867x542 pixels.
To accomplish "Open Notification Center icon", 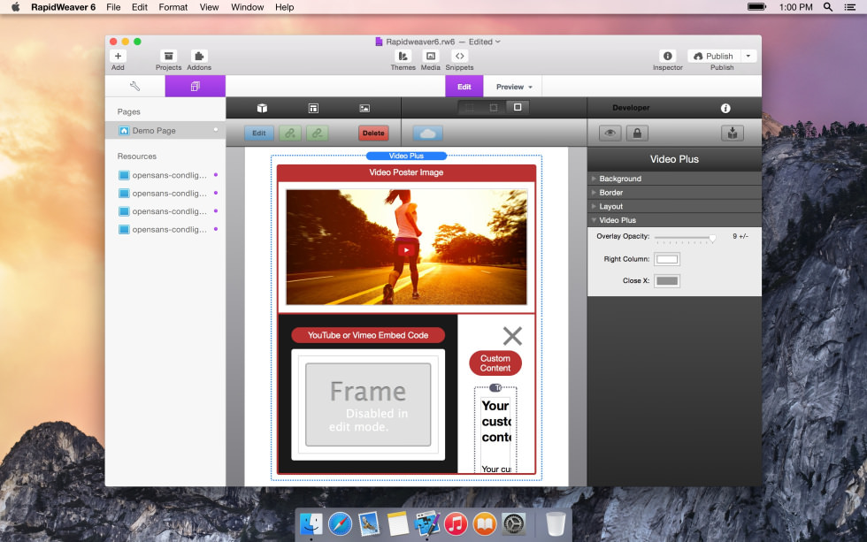I will click(x=850, y=7).
